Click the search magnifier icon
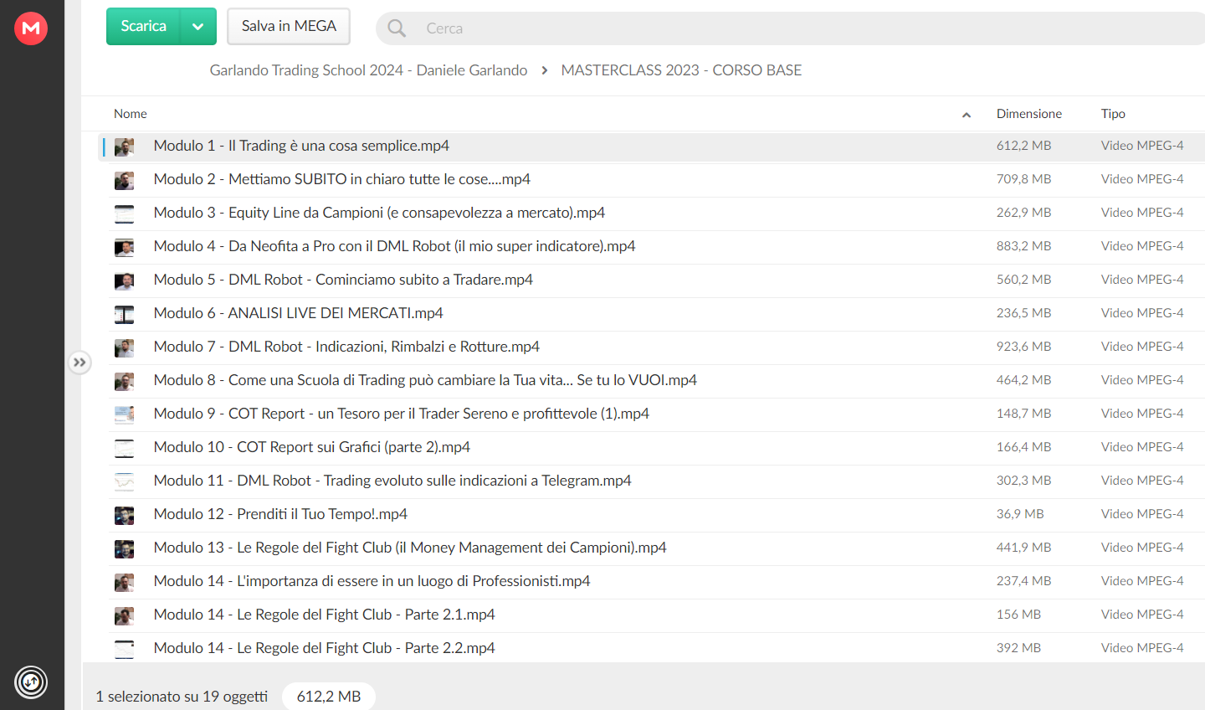Image resolution: width=1205 pixels, height=710 pixels. [x=397, y=28]
